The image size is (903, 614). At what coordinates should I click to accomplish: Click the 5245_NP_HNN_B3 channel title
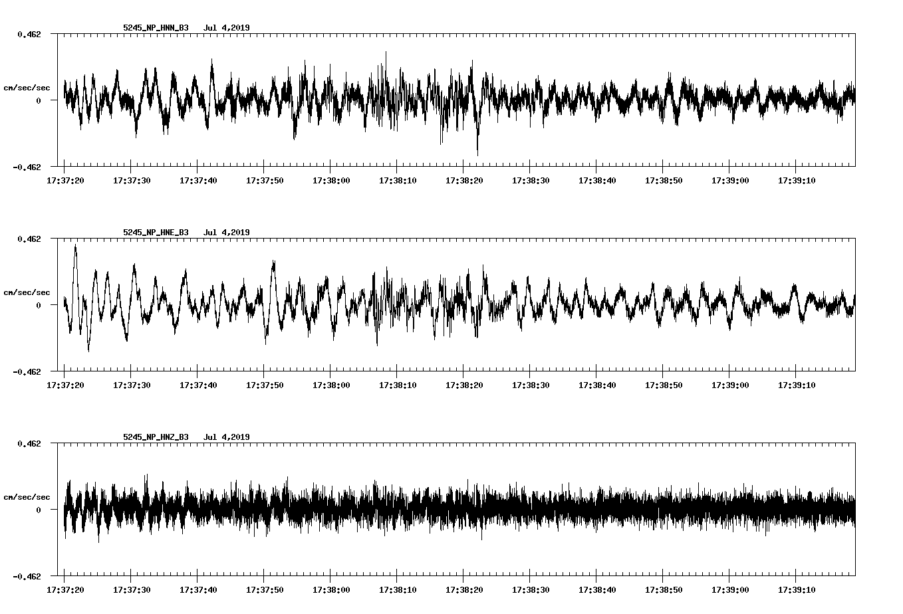click(x=156, y=28)
